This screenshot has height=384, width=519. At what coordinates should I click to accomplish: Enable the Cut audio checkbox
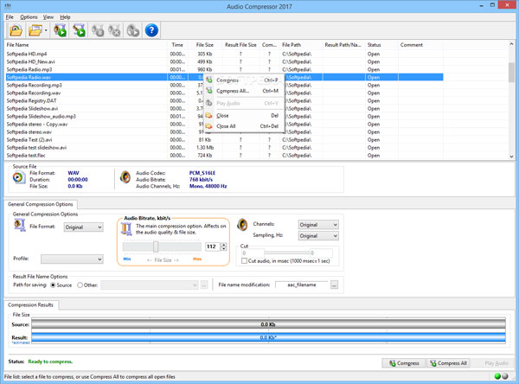click(x=244, y=261)
